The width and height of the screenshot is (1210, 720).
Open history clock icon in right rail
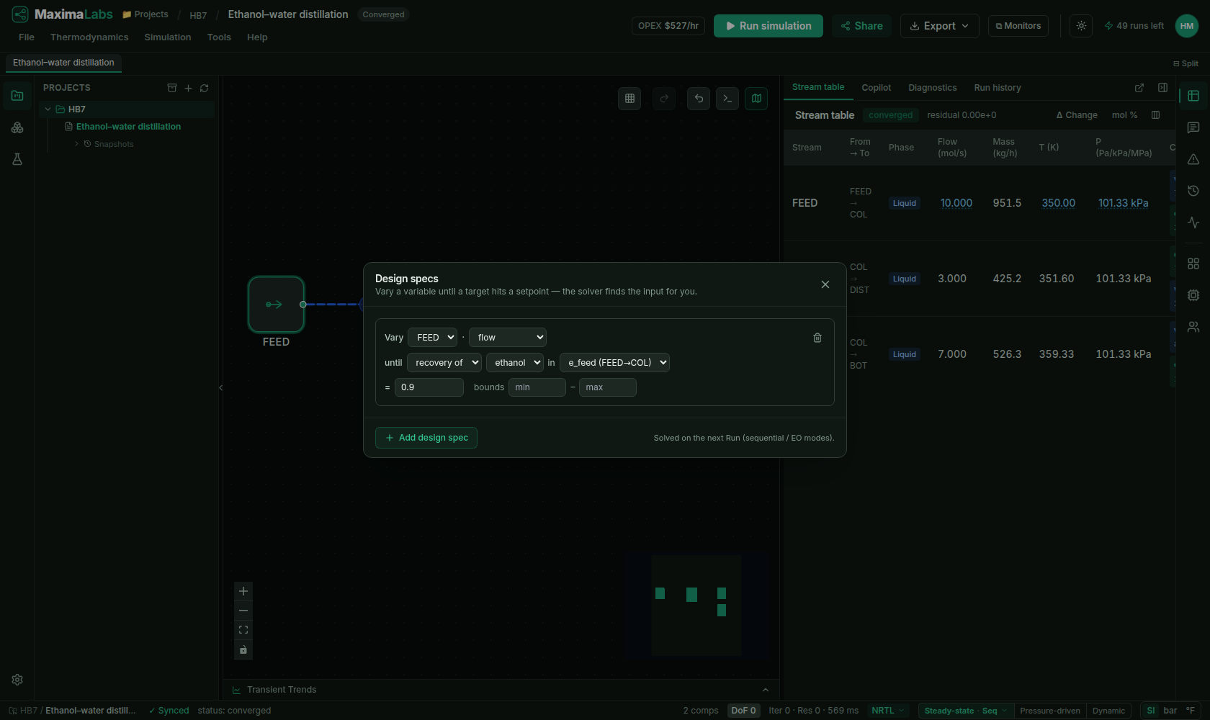coord(1193,191)
